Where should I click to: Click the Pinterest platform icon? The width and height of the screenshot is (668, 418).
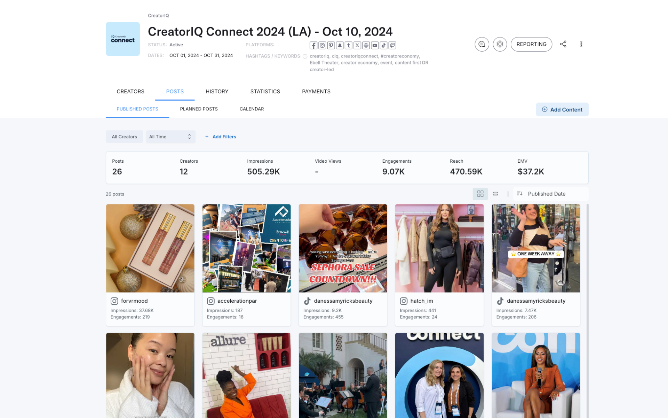click(x=331, y=46)
